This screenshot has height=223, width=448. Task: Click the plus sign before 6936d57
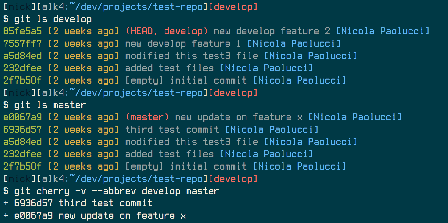6,203
